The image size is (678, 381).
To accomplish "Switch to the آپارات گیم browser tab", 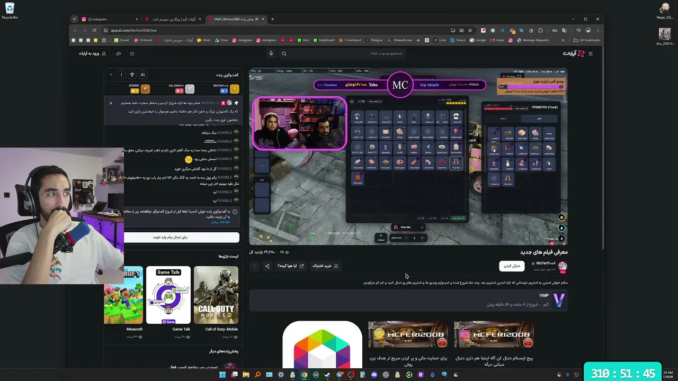I will tap(173, 20).
